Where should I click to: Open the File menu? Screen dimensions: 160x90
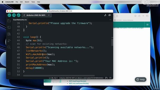tap(17, 2)
